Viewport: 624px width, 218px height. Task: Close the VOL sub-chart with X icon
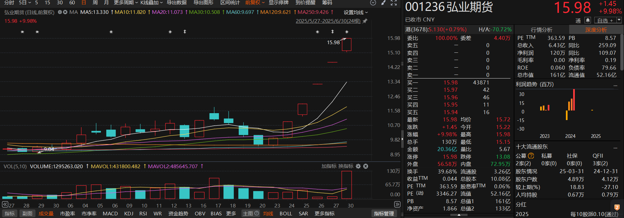pos(365,166)
